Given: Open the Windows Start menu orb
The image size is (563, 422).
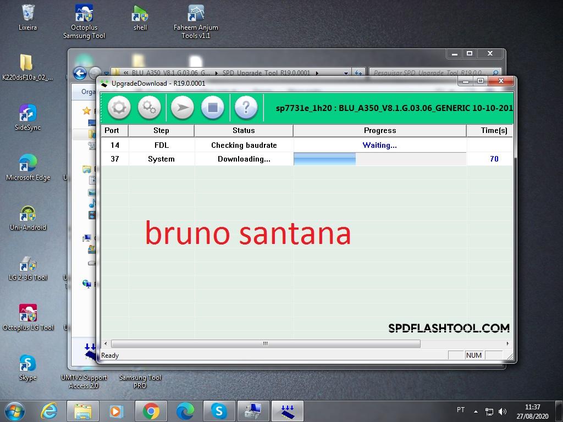Looking at the screenshot, I should click(x=15, y=411).
